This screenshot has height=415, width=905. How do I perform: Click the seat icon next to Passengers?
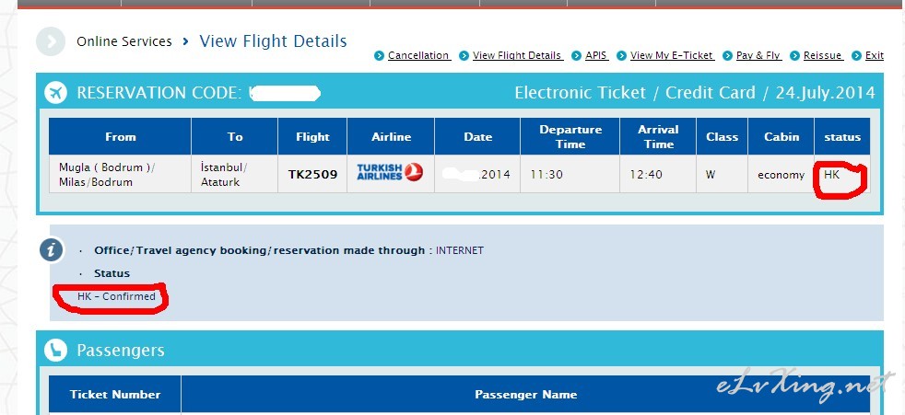[55, 350]
